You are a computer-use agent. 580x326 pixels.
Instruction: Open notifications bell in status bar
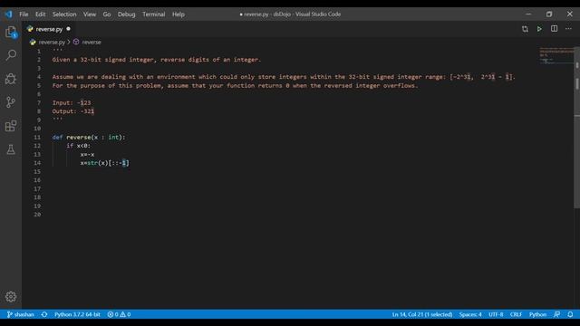click(x=570, y=314)
